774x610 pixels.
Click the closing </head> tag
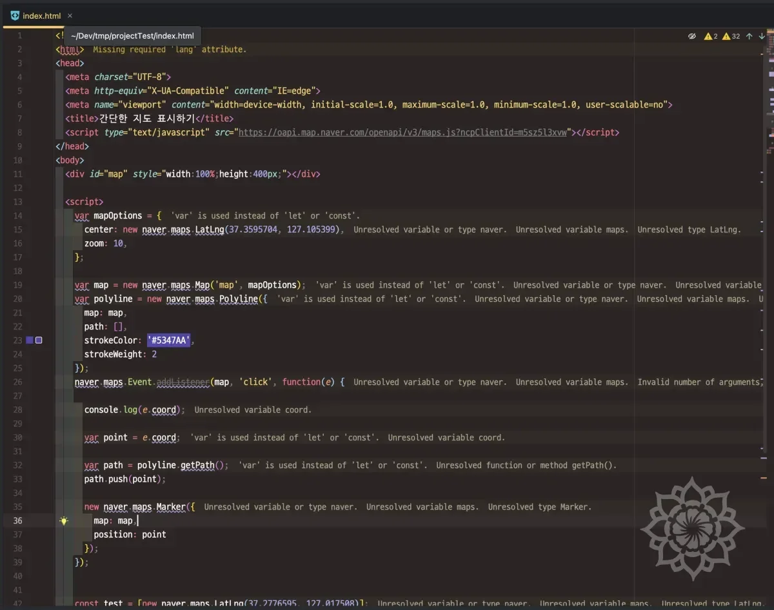click(x=72, y=146)
